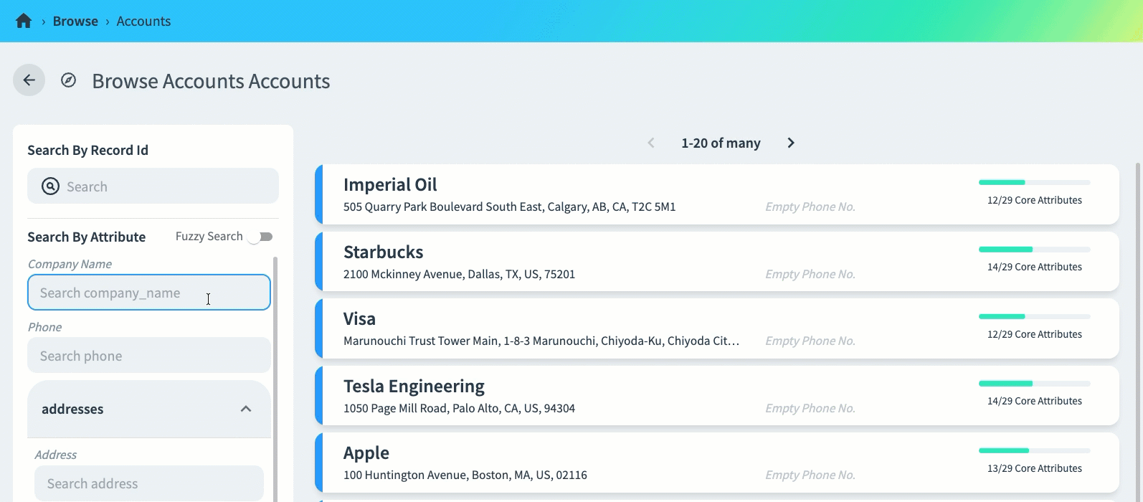Image resolution: width=1143 pixels, height=502 pixels.
Task: Go to next page of results
Action: (x=791, y=143)
